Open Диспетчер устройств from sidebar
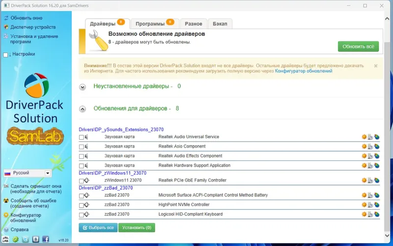393x246 pixels. (x=33, y=27)
